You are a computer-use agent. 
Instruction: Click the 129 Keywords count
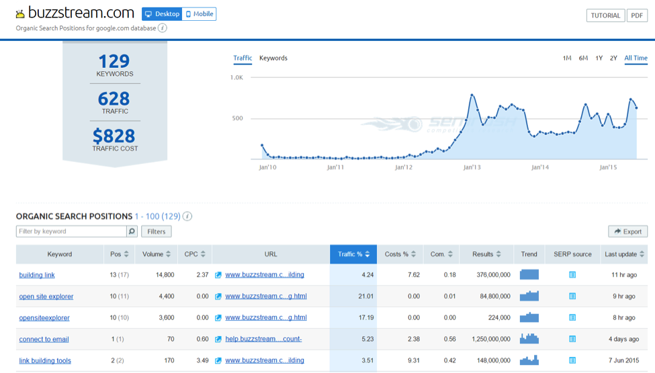(114, 61)
